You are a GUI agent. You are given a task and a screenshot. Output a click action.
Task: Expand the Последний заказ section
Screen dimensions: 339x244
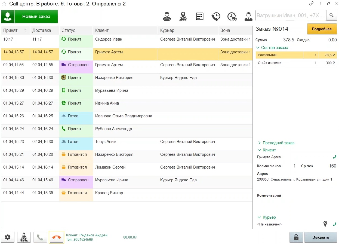click(x=278, y=143)
